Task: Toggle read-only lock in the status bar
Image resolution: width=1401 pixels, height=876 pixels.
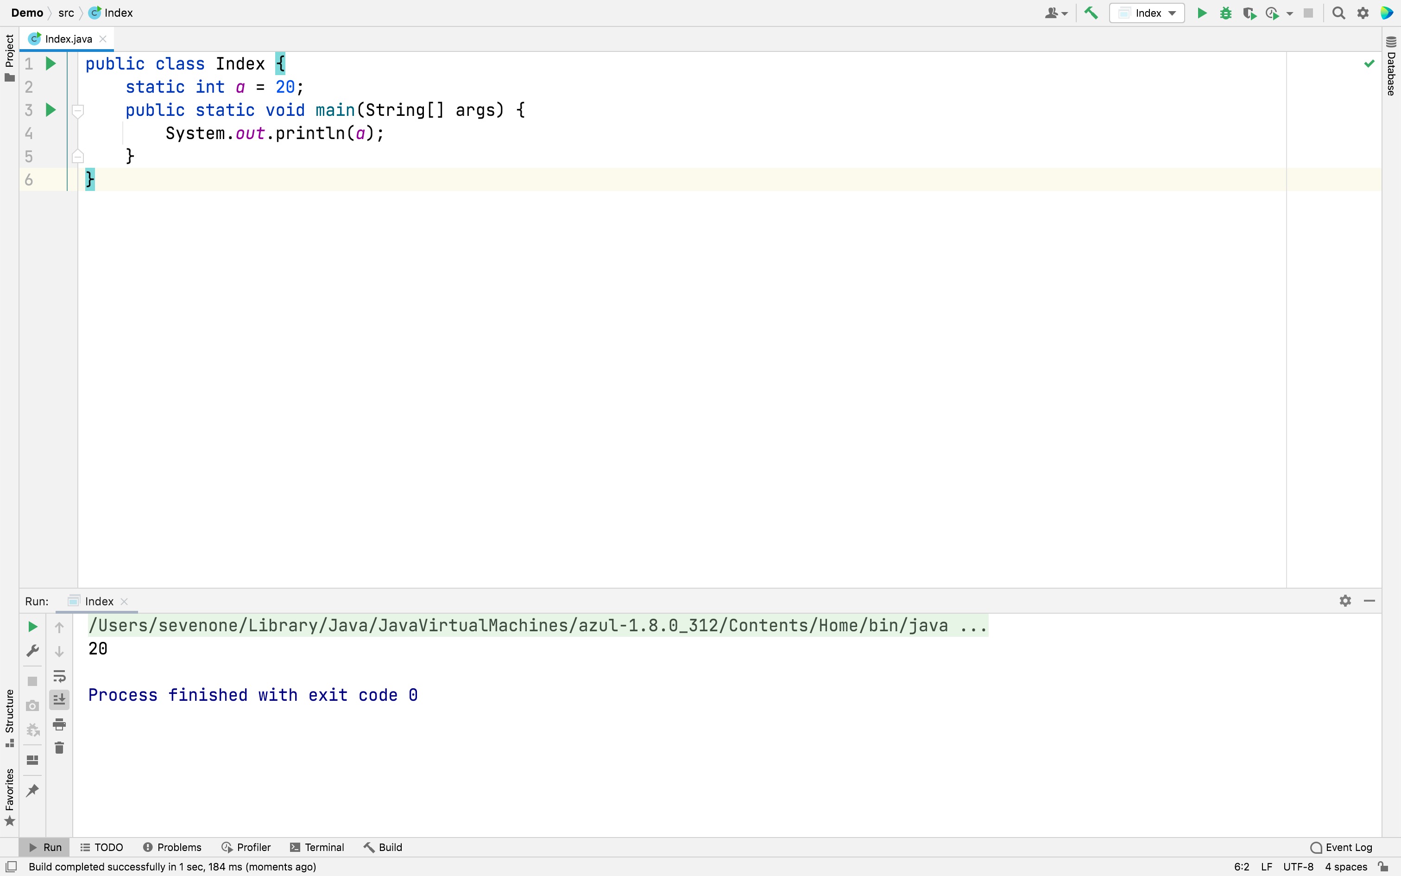Action: coord(1383,867)
